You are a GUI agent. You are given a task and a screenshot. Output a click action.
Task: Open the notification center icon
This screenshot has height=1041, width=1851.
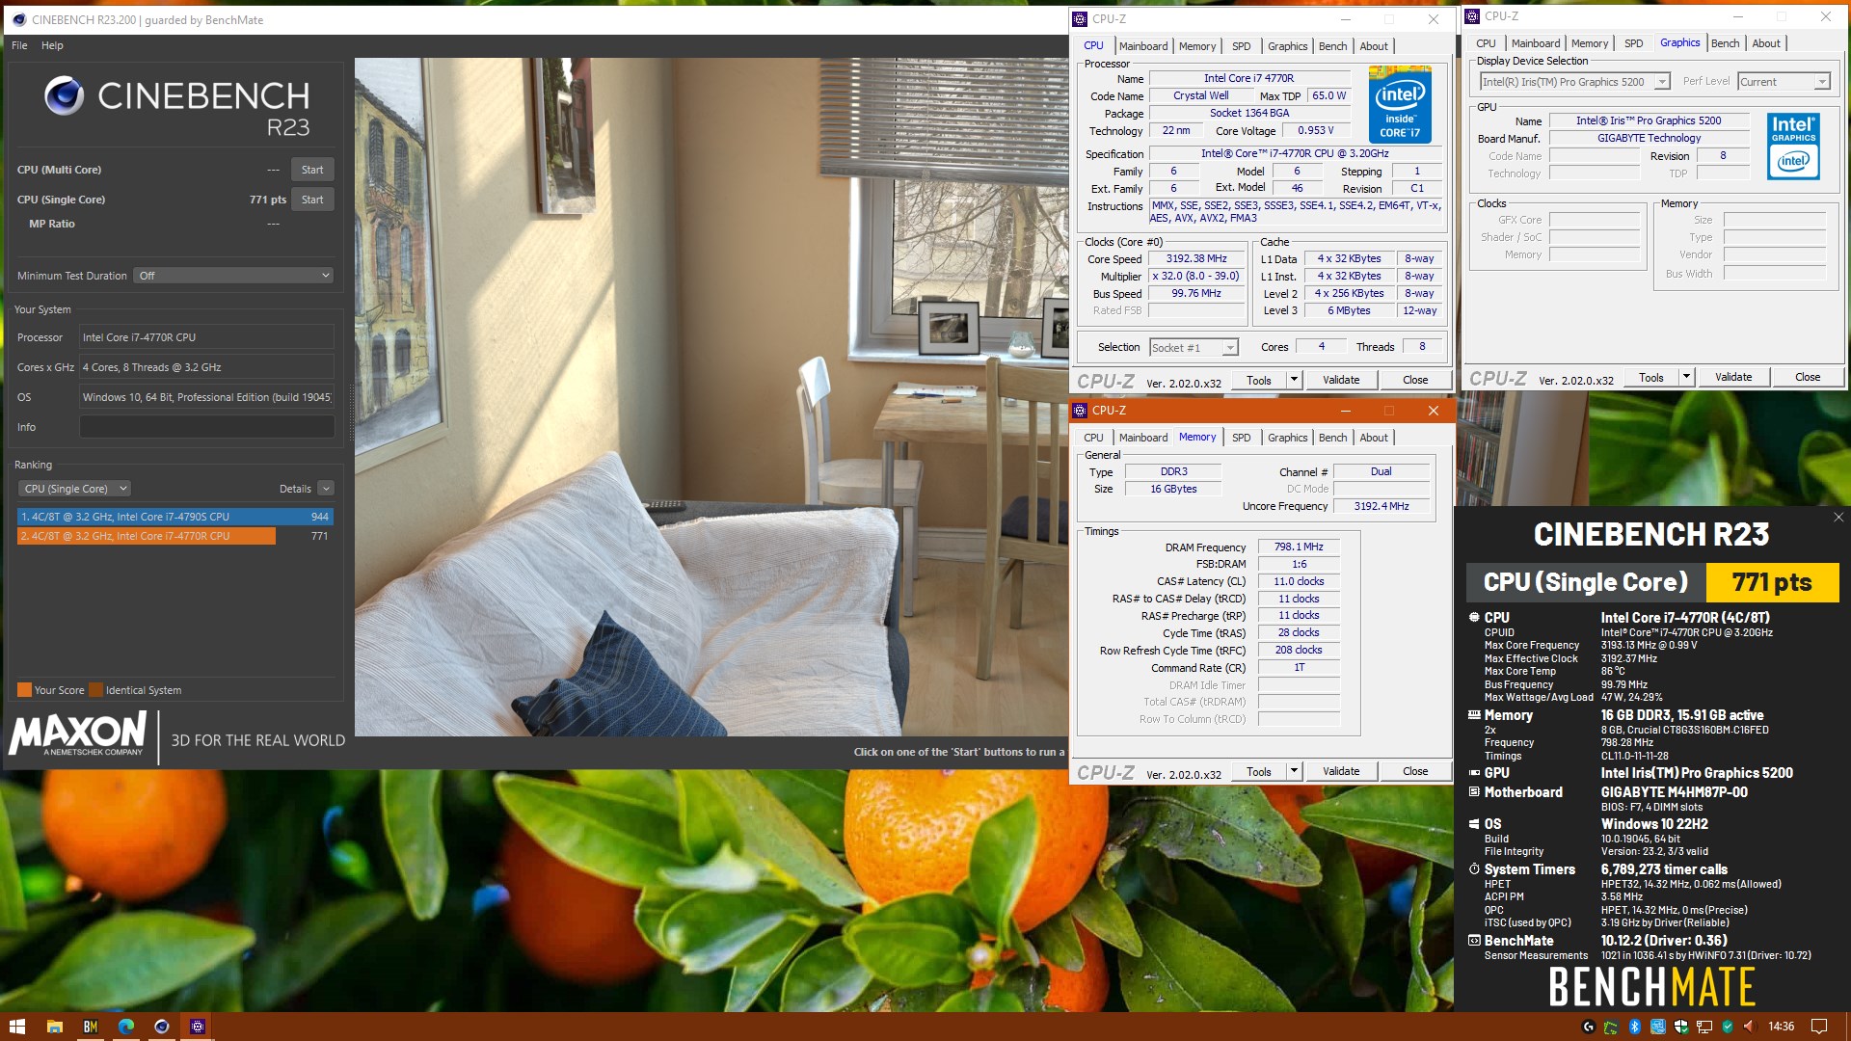pos(1819,1027)
